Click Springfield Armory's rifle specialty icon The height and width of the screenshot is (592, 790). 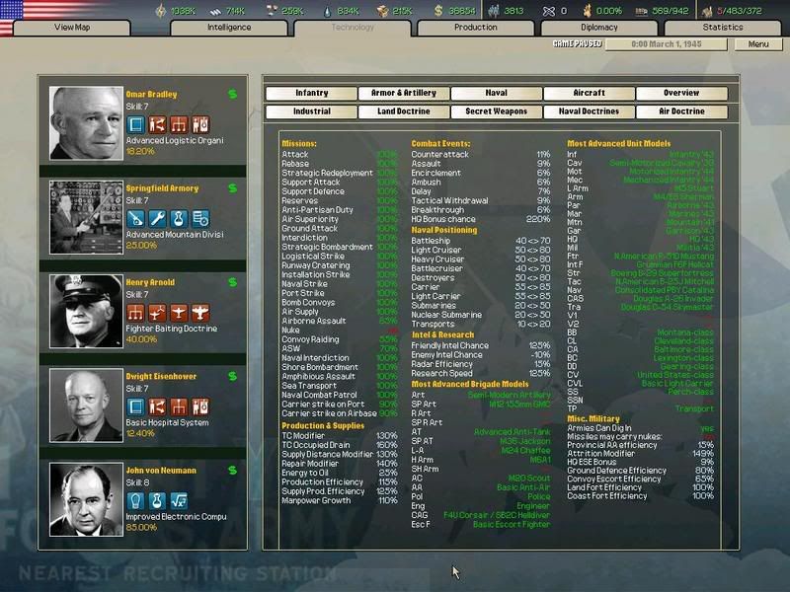pyautogui.click(x=135, y=218)
